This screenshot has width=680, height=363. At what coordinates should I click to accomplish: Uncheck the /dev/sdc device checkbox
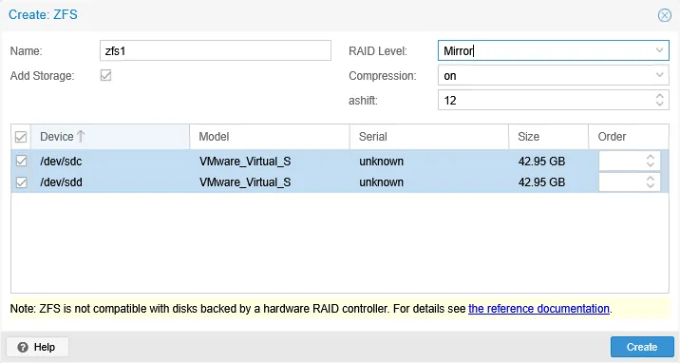click(x=21, y=161)
